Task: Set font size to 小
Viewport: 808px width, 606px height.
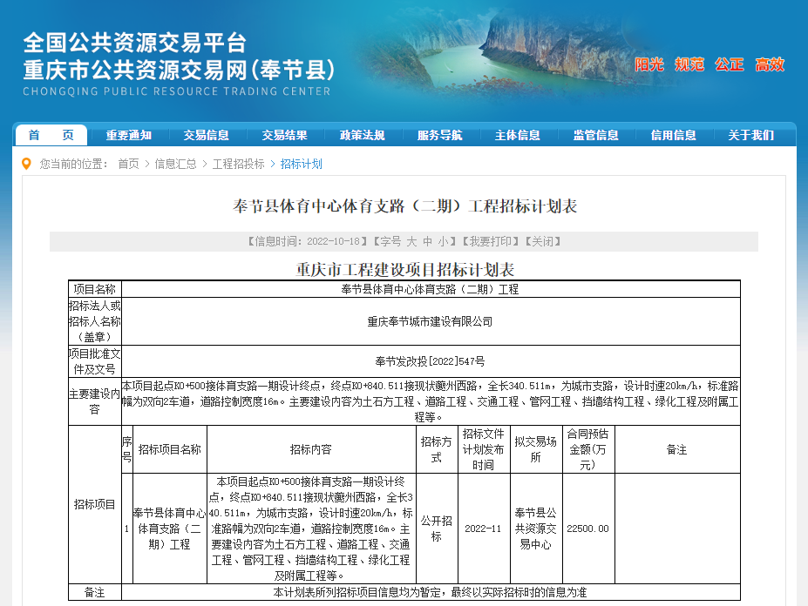Action: point(443,241)
